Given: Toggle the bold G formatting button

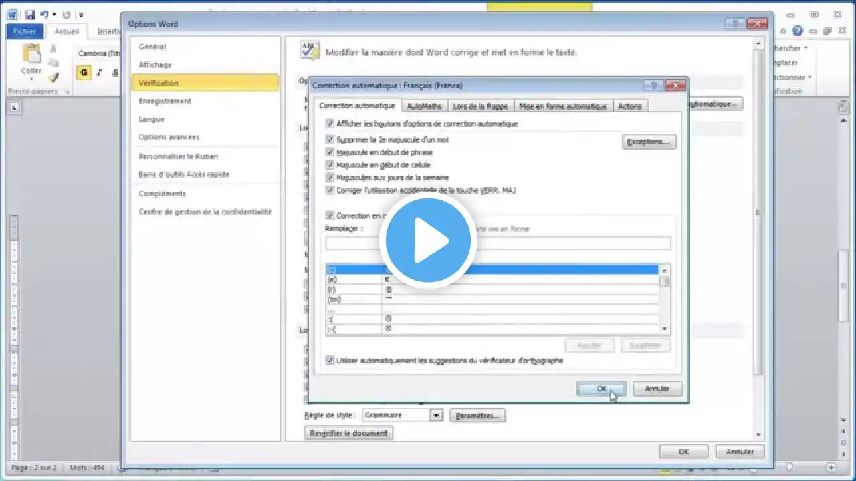Looking at the screenshot, I should point(84,73).
